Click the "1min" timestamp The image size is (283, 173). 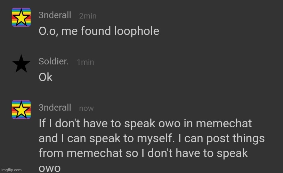86,62
